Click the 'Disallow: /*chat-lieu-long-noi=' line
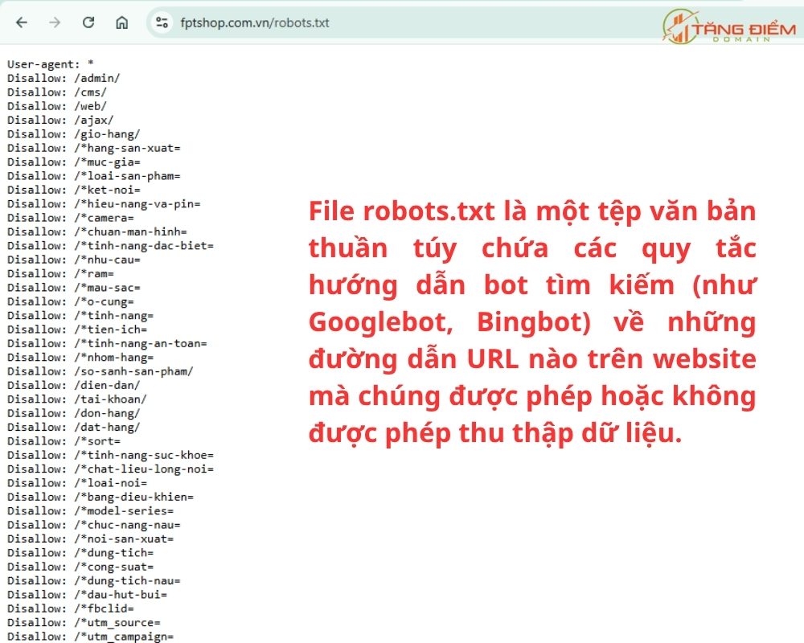Viewport: 804px width, 643px height. point(110,469)
